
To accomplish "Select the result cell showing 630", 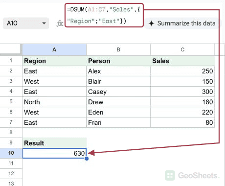I will [x=54, y=153].
